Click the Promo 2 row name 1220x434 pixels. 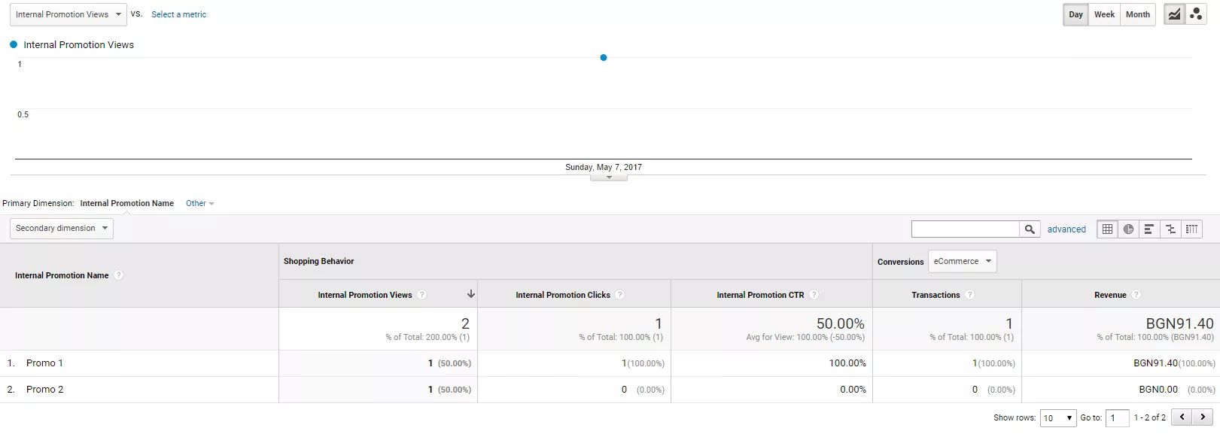click(x=44, y=390)
